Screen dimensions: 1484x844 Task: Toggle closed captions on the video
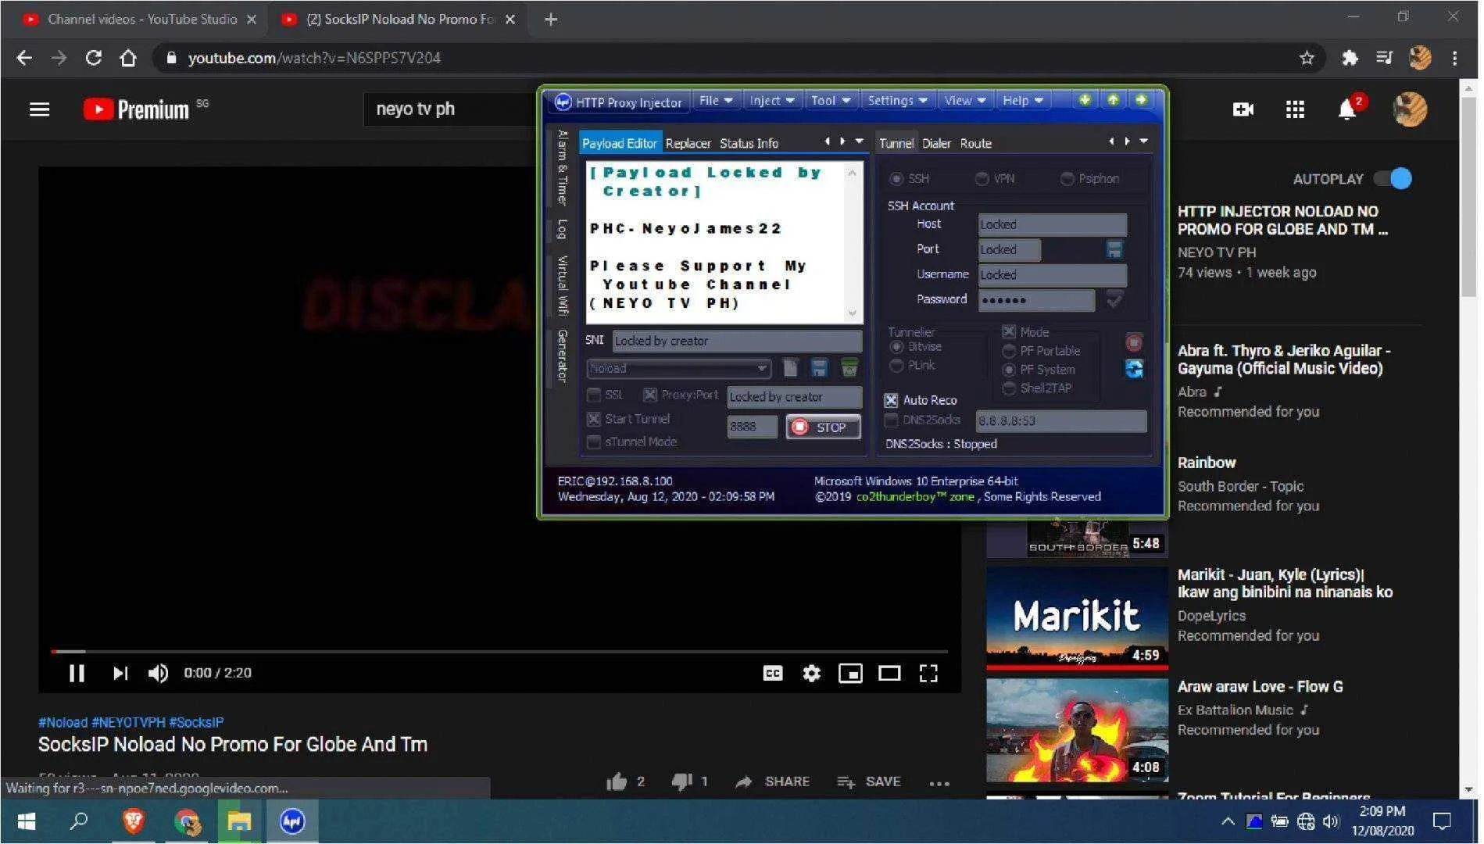point(772,674)
